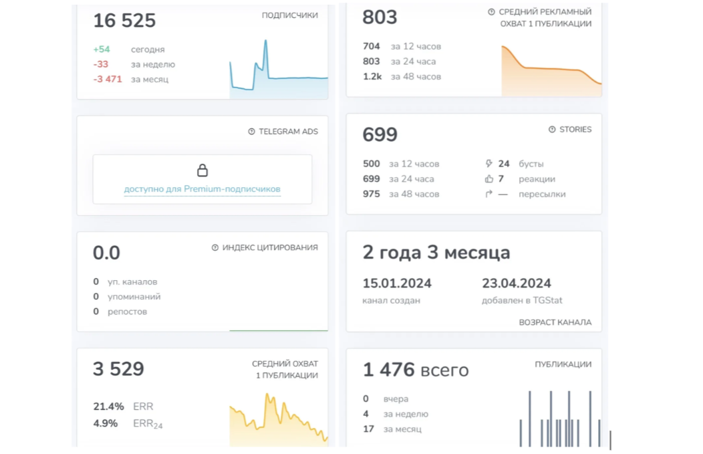Click the ПОДПИСЧИКИ card title
Image resolution: width=703 pixels, height=454 pixels.
(x=289, y=15)
